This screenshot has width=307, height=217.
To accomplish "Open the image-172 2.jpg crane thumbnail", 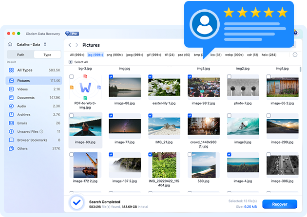I will (x=85, y=165).
